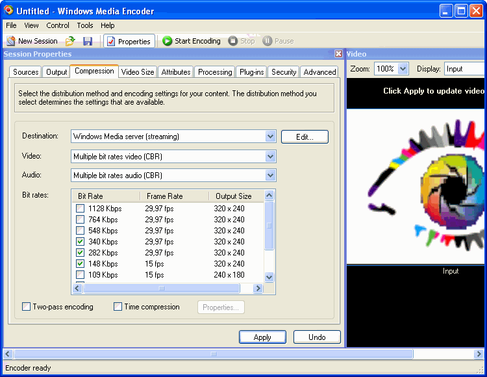Uncheck the 148 Kbps bit rate

[x=80, y=264]
